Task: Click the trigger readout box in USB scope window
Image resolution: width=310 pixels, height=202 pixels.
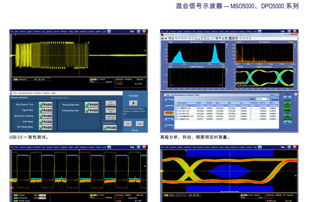Action: [102, 80]
